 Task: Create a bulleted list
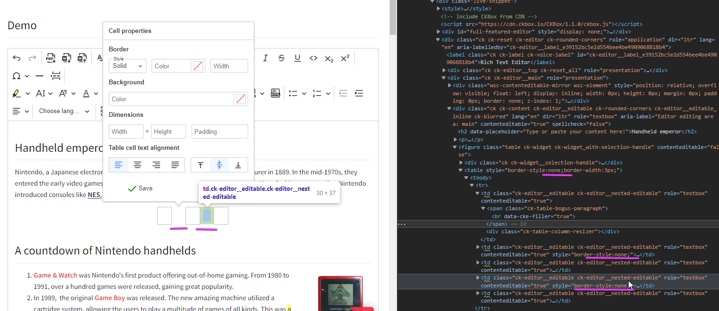(x=293, y=93)
